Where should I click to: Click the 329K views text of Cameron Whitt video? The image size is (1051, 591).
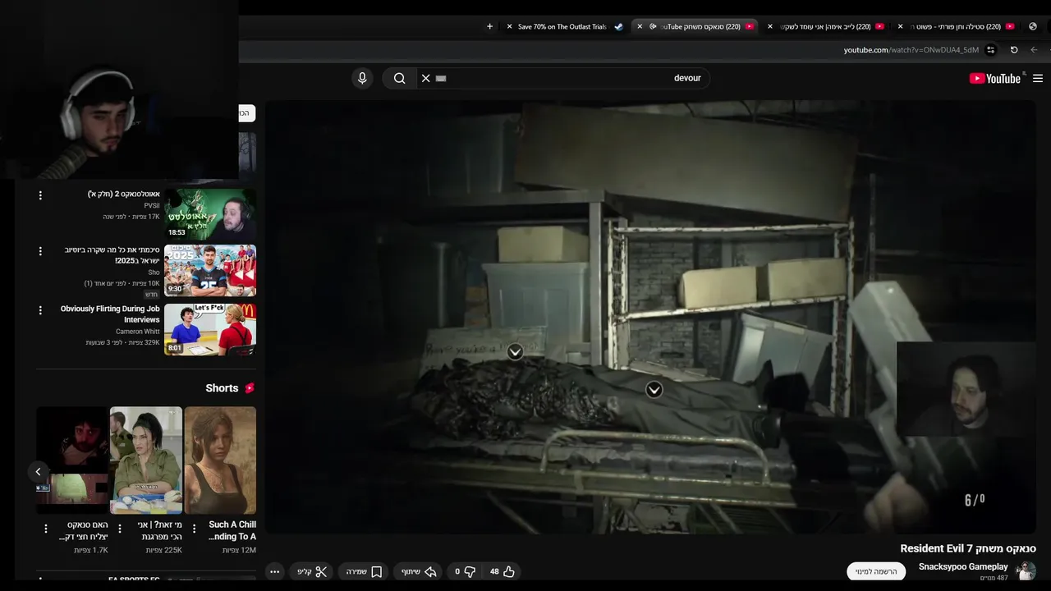coord(143,343)
